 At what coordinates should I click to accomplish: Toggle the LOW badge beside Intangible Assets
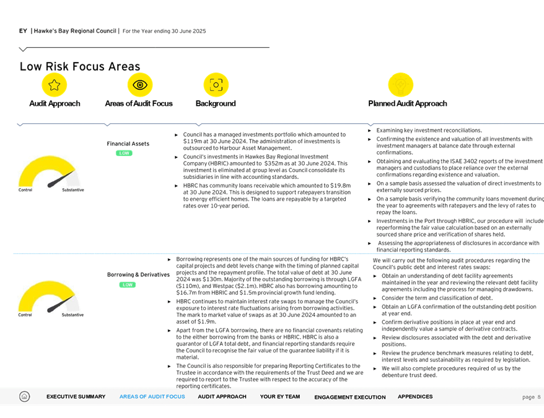[125, 152]
